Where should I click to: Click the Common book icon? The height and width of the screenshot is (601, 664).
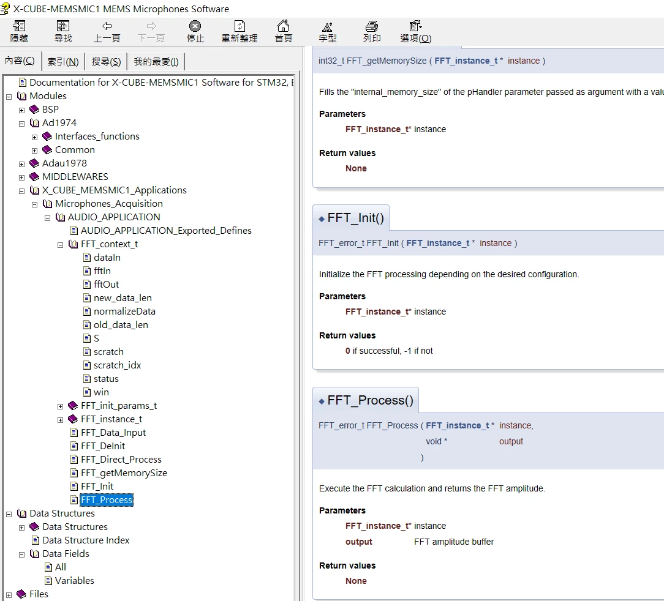tap(47, 150)
